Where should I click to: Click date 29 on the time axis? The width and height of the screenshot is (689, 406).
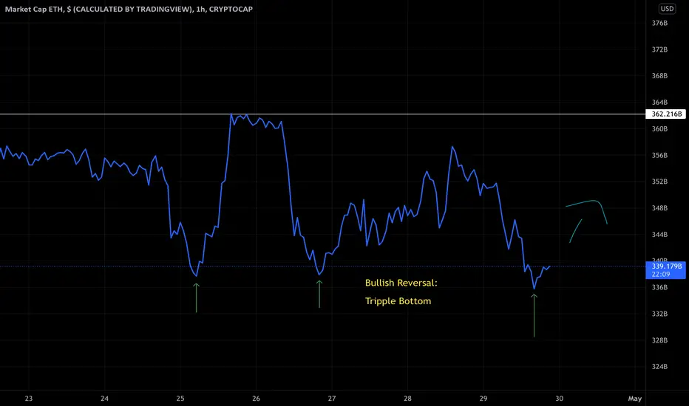pos(483,399)
